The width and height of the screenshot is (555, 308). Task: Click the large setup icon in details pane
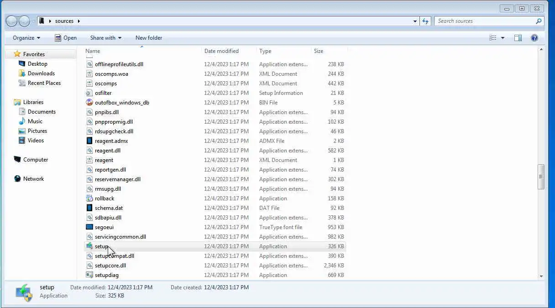24,292
